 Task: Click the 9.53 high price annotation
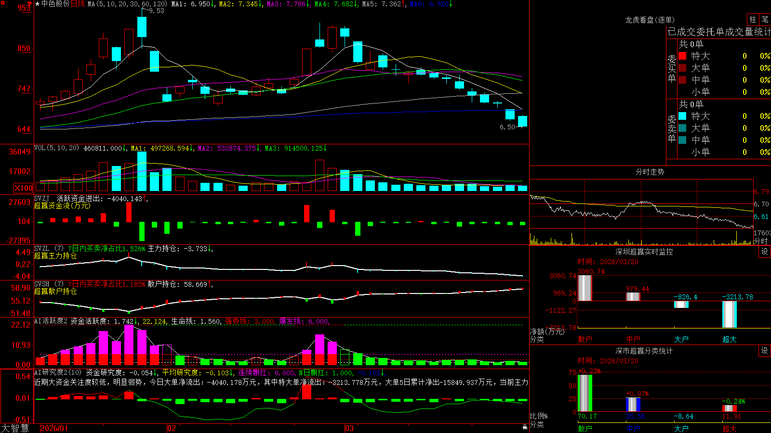(x=156, y=11)
